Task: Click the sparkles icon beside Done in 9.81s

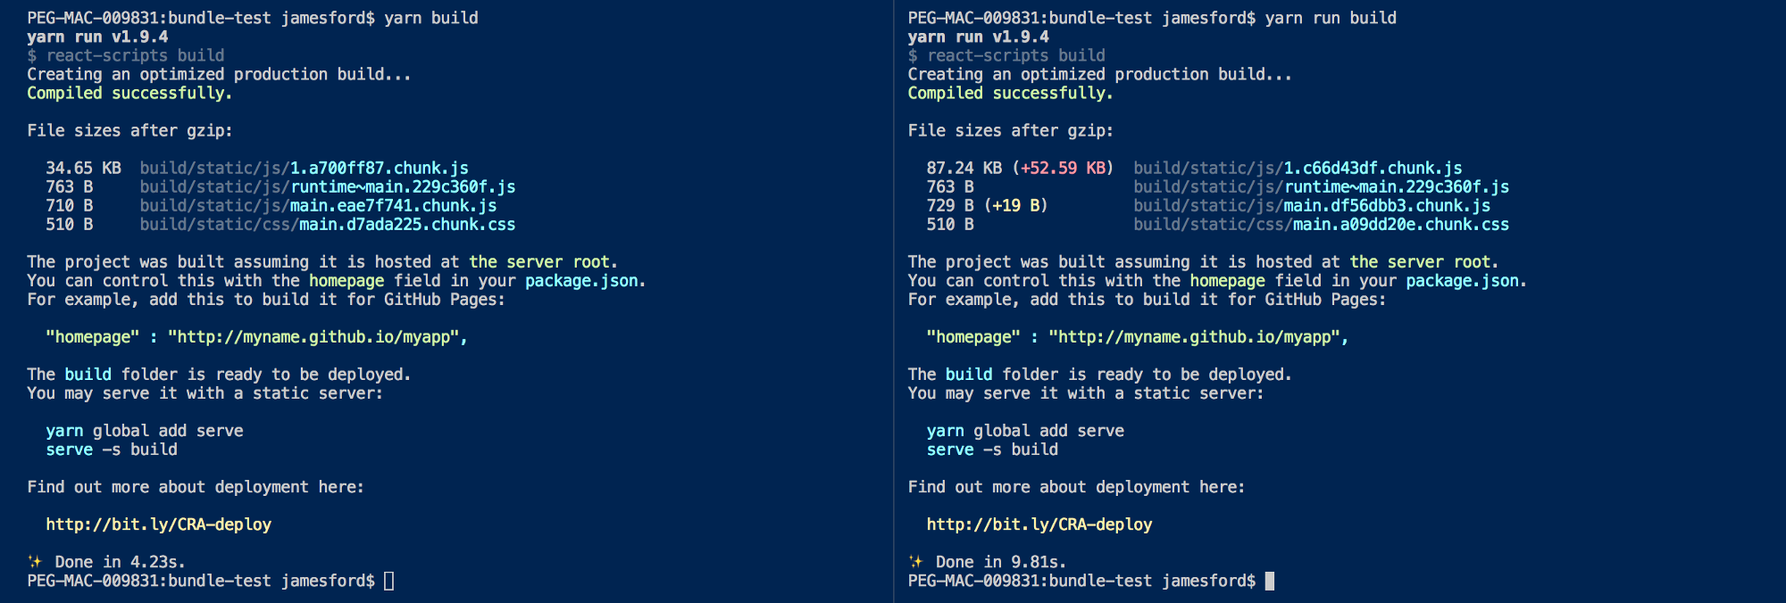Action: click(x=916, y=562)
